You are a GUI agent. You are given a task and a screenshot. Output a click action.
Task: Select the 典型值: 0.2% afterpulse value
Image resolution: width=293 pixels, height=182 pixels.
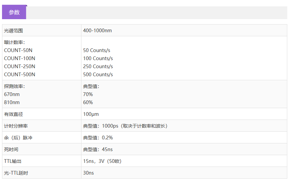click(98, 138)
